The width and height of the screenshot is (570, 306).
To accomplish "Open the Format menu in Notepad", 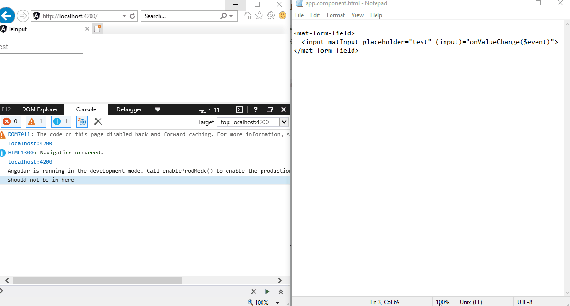I will tap(335, 15).
